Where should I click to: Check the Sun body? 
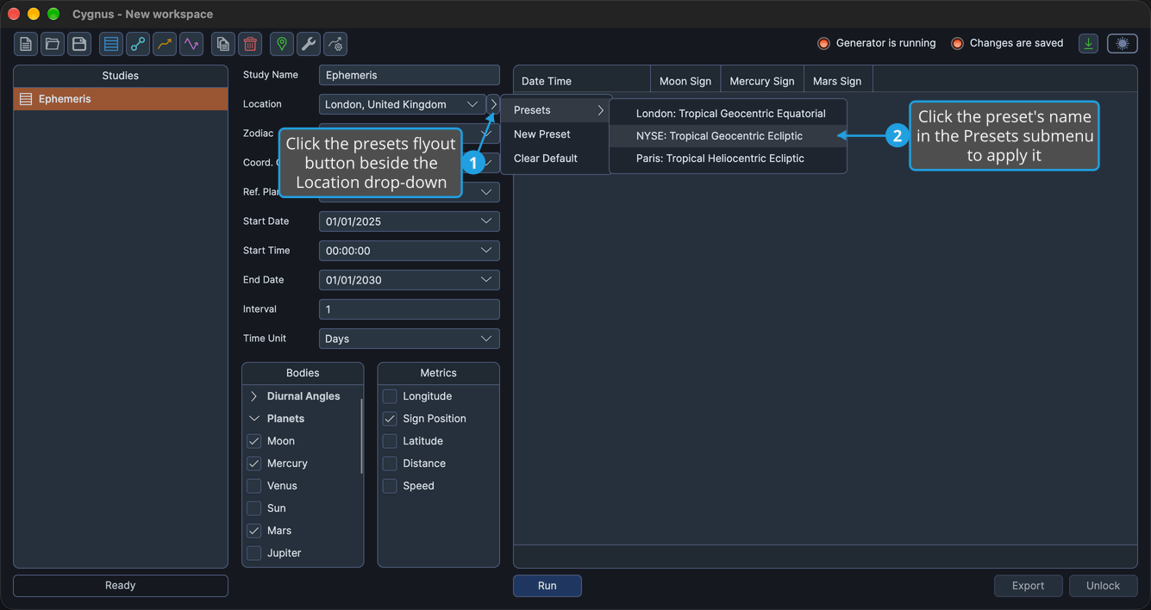(x=254, y=508)
